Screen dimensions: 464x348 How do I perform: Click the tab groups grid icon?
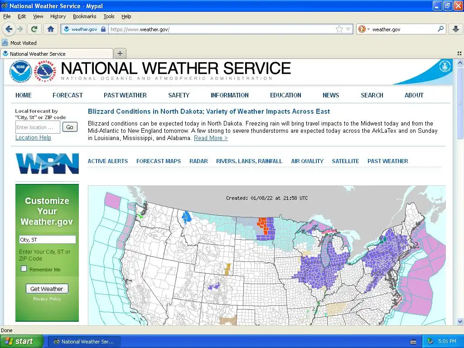point(459,53)
